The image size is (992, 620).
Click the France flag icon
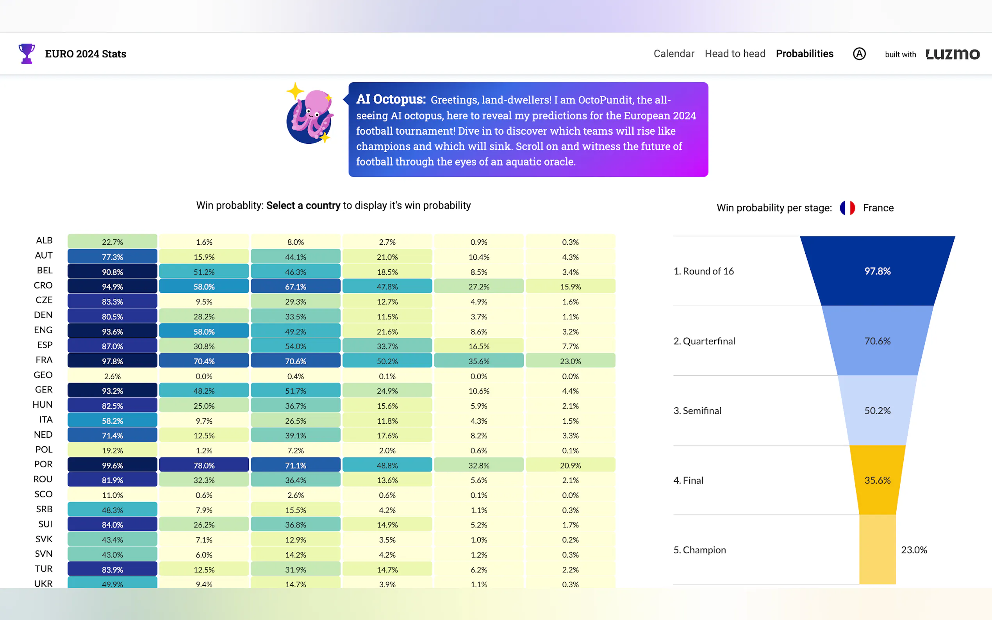coord(847,208)
